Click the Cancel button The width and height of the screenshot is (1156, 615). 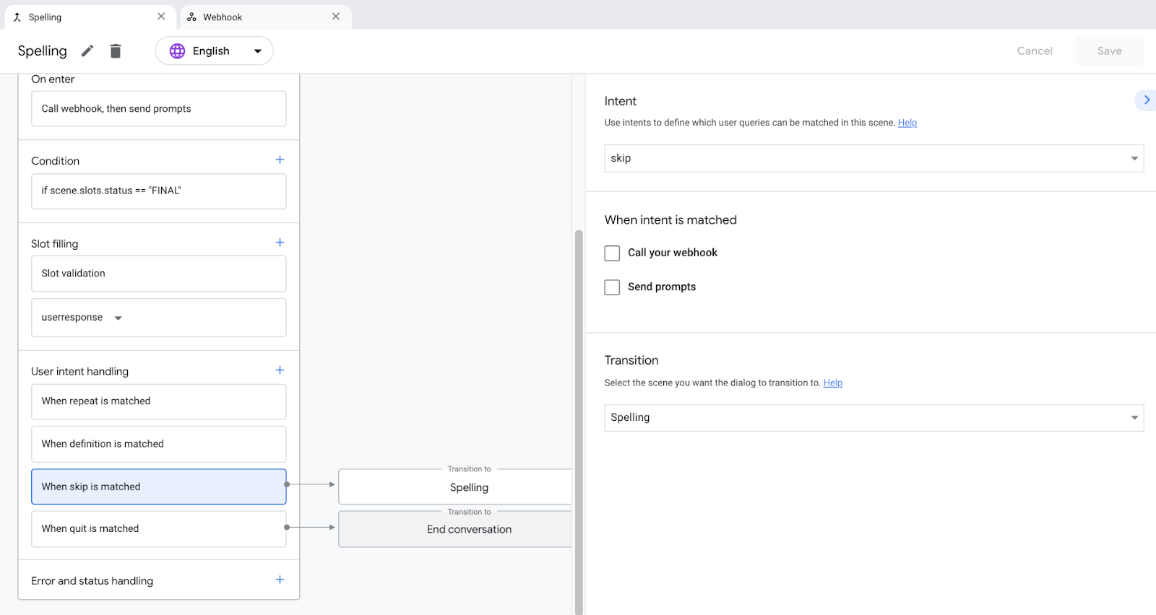click(x=1034, y=51)
